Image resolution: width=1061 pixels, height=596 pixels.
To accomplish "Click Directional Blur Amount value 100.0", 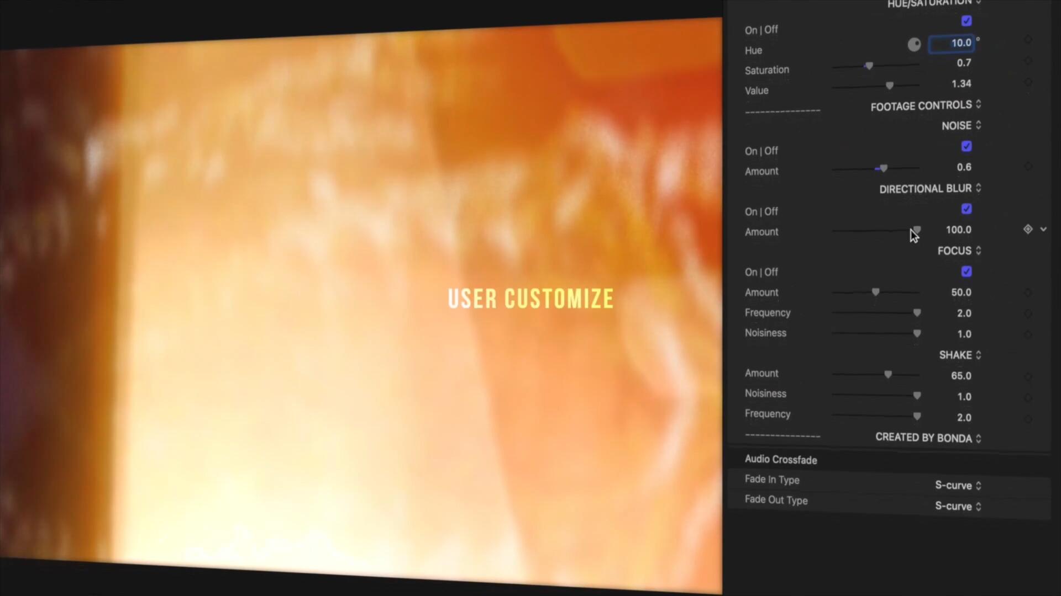I will click(x=958, y=230).
